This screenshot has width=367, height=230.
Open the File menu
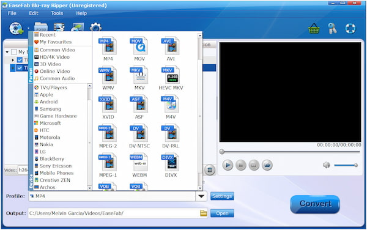pos(12,13)
